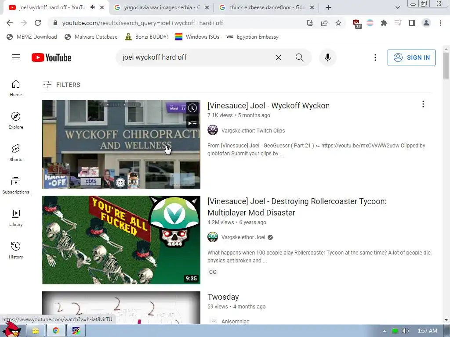Screen dimensions: 450x337
Task: Open Destroying Rollercoaster Tycoon video title
Action: pos(297,207)
